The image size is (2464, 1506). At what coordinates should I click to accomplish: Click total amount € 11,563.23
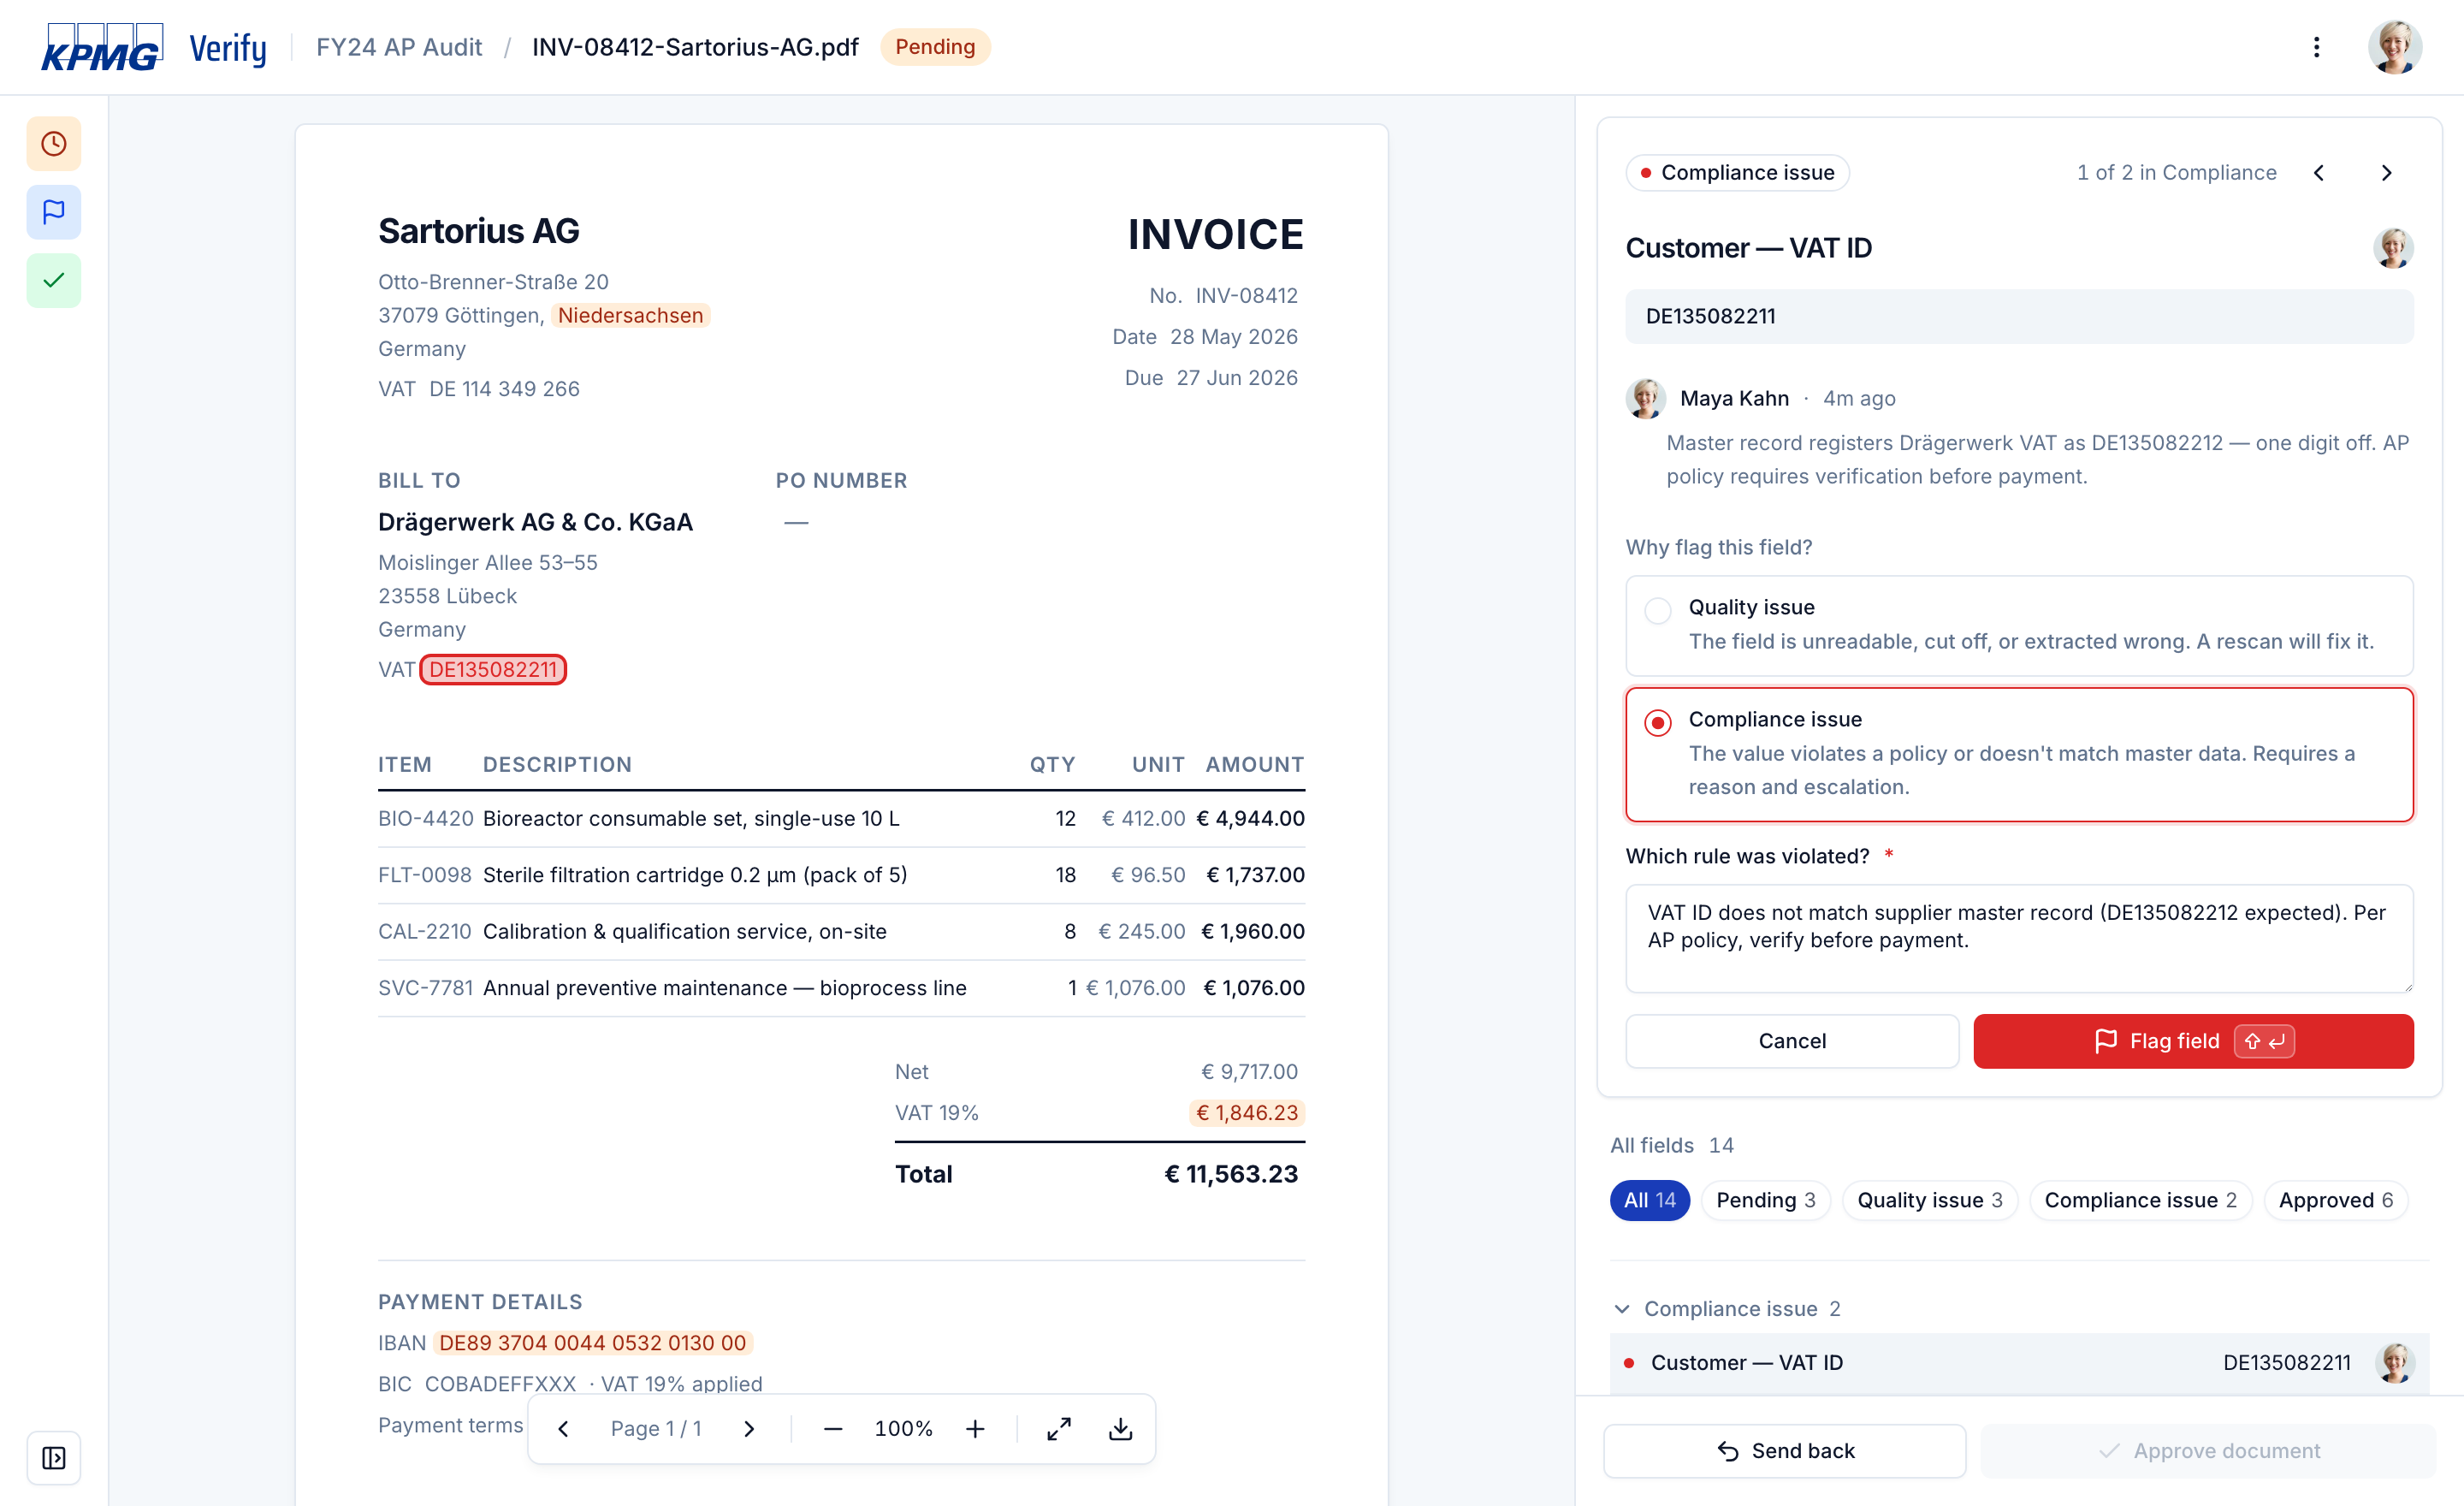(1231, 1174)
